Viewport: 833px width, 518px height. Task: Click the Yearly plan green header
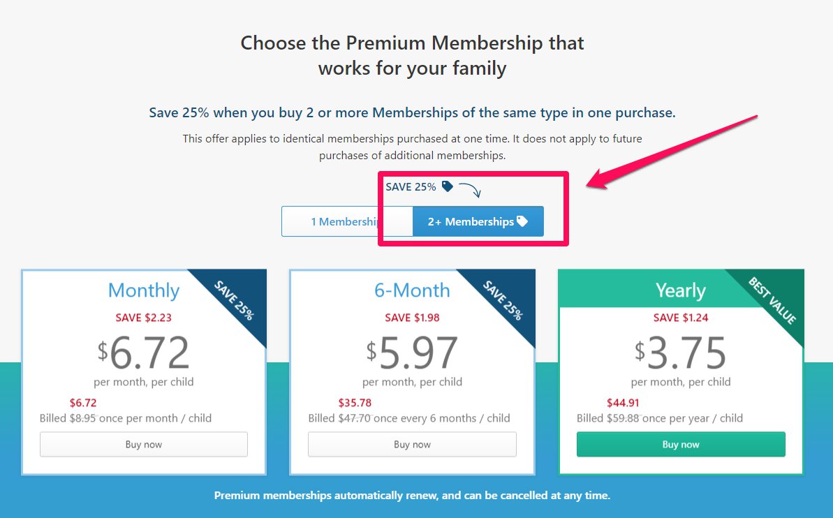643,288
